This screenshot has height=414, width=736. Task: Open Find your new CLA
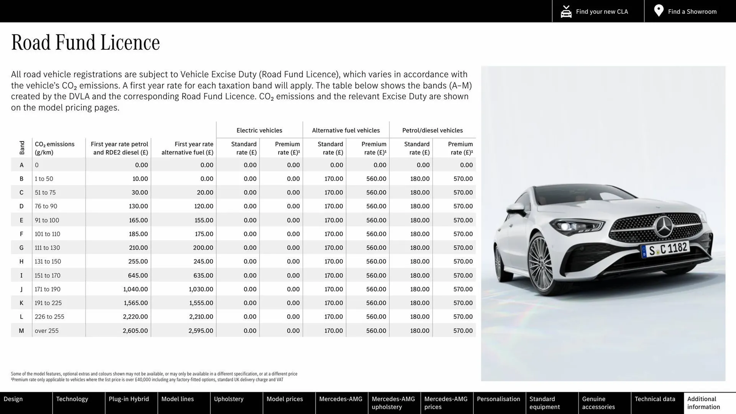click(602, 11)
